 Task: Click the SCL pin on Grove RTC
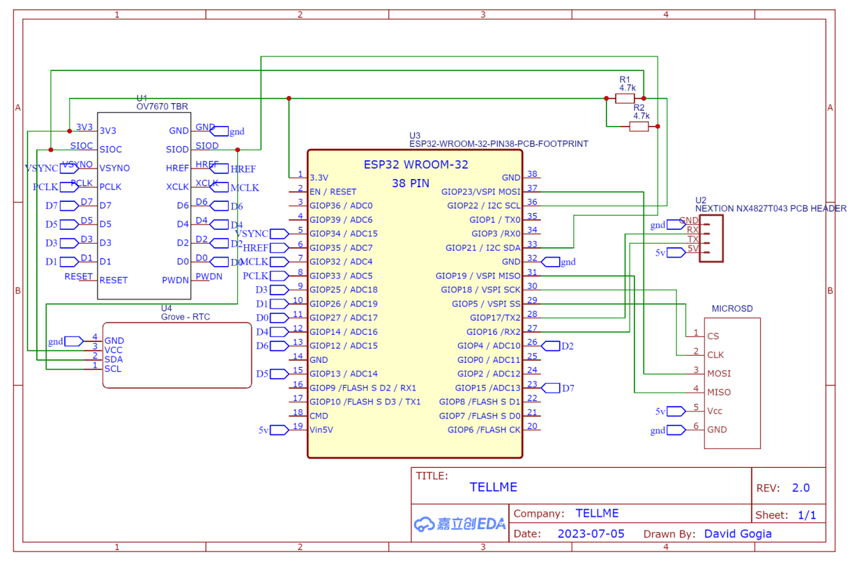pos(112,369)
